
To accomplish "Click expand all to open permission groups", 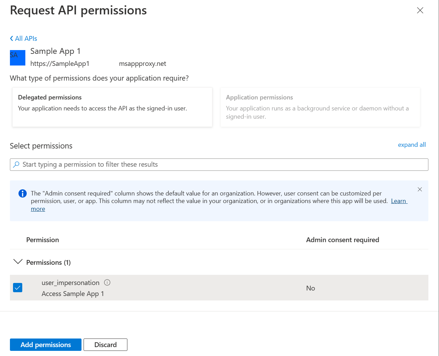I will click(x=412, y=144).
